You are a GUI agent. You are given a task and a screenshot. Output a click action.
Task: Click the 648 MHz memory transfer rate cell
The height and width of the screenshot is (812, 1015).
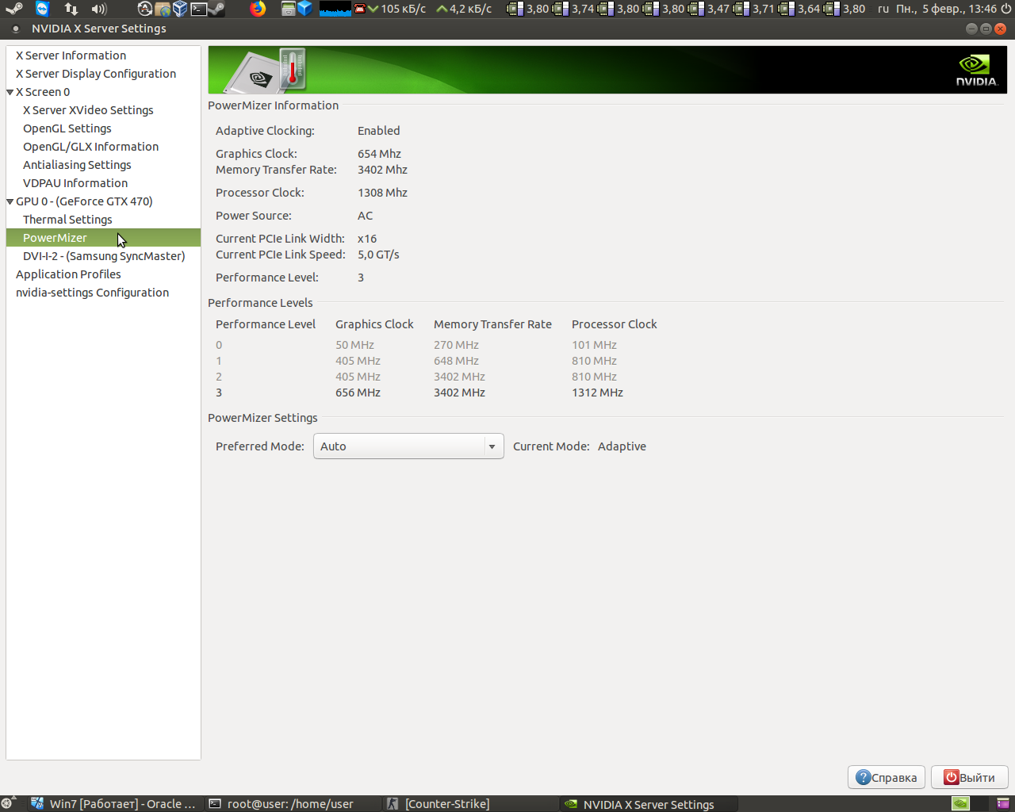pos(456,361)
